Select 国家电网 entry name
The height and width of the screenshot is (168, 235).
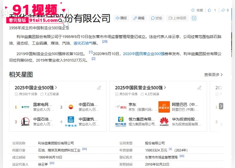pyautogui.click(x=43, y=104)
